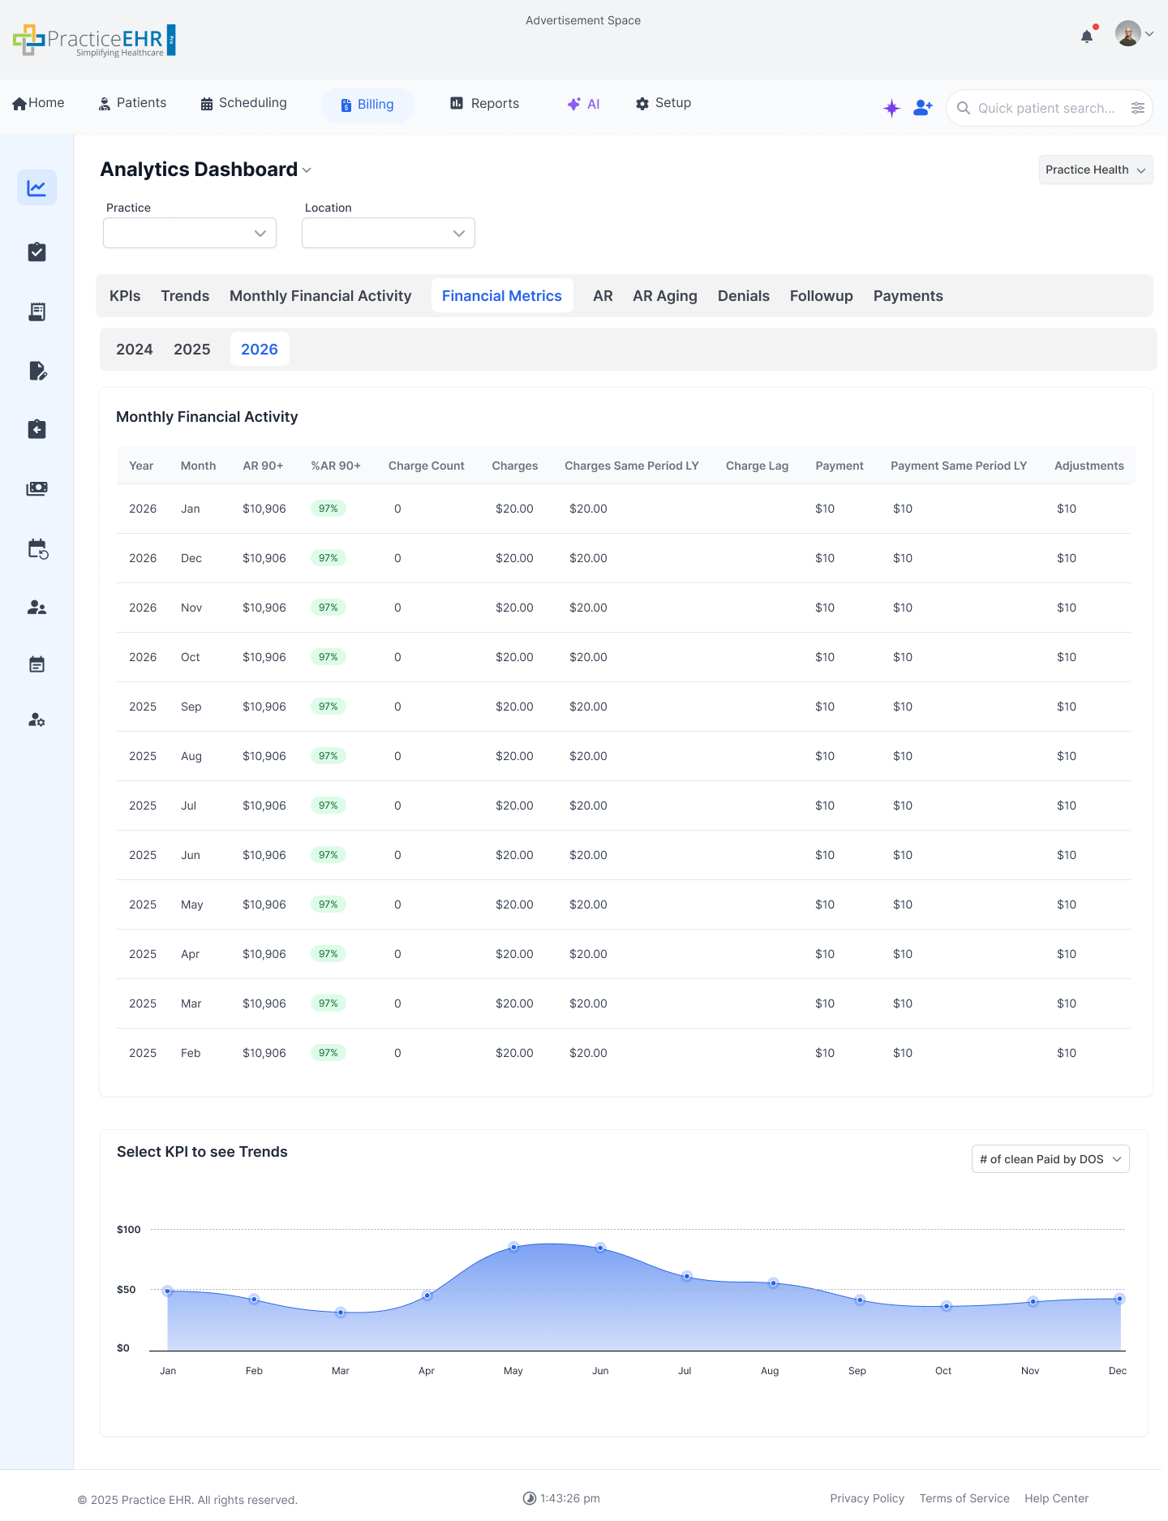Open the search filter options icon
This screenshot has width=1168, height=1521.
point(1138,108)
